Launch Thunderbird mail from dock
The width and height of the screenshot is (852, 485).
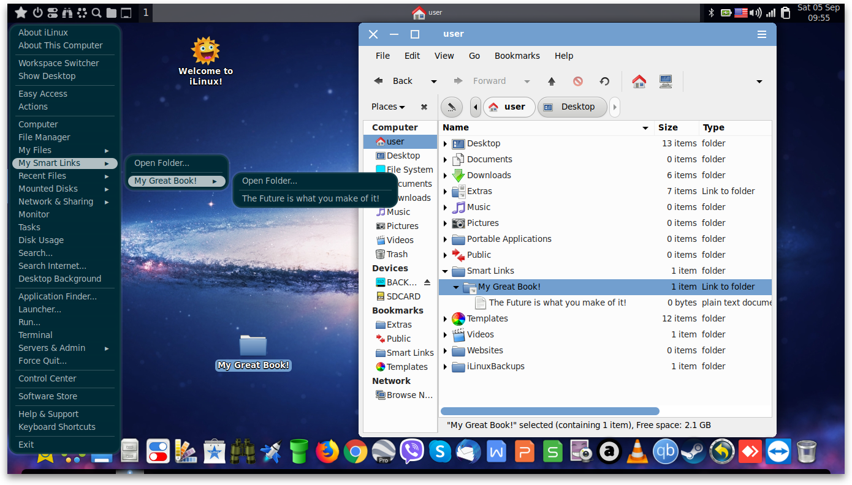[468, 452]
